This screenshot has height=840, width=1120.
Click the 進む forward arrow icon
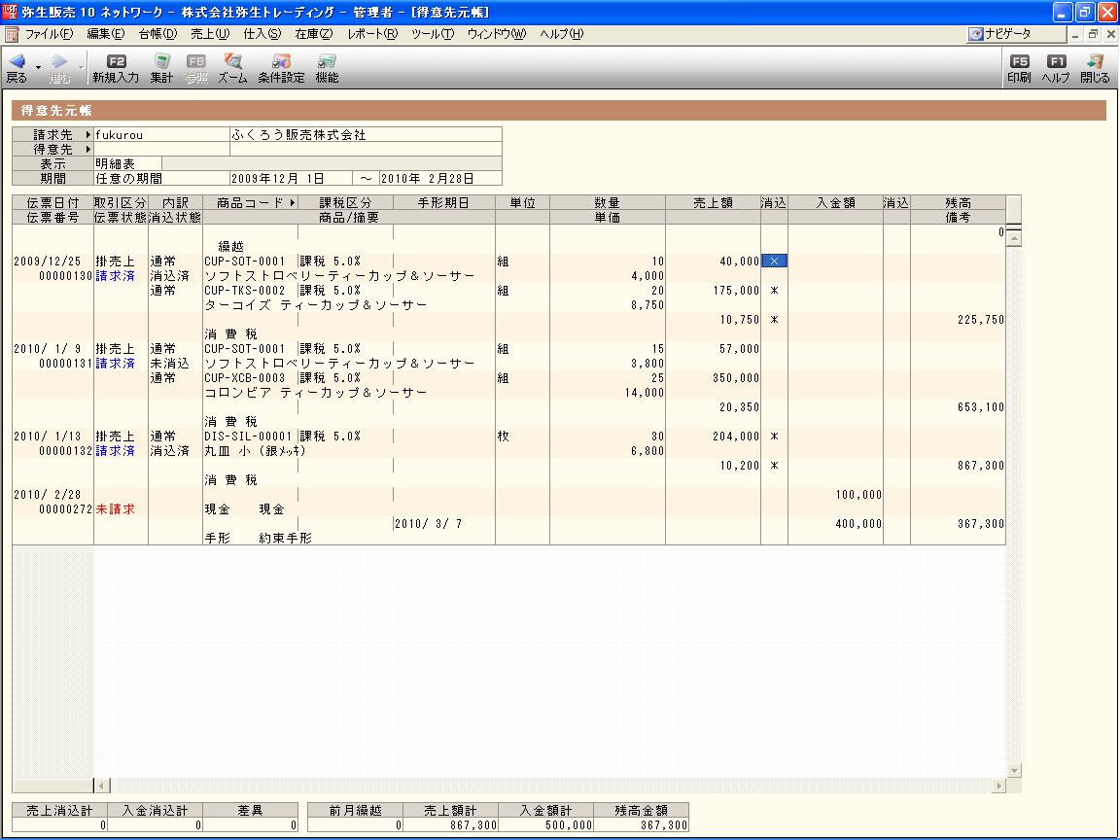(x=60, y=61)
